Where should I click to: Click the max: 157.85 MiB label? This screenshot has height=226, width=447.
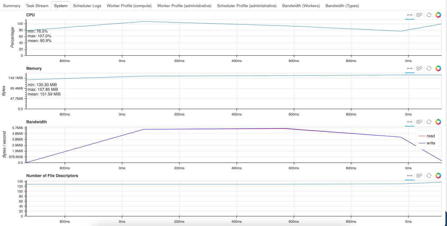point(43,89)
